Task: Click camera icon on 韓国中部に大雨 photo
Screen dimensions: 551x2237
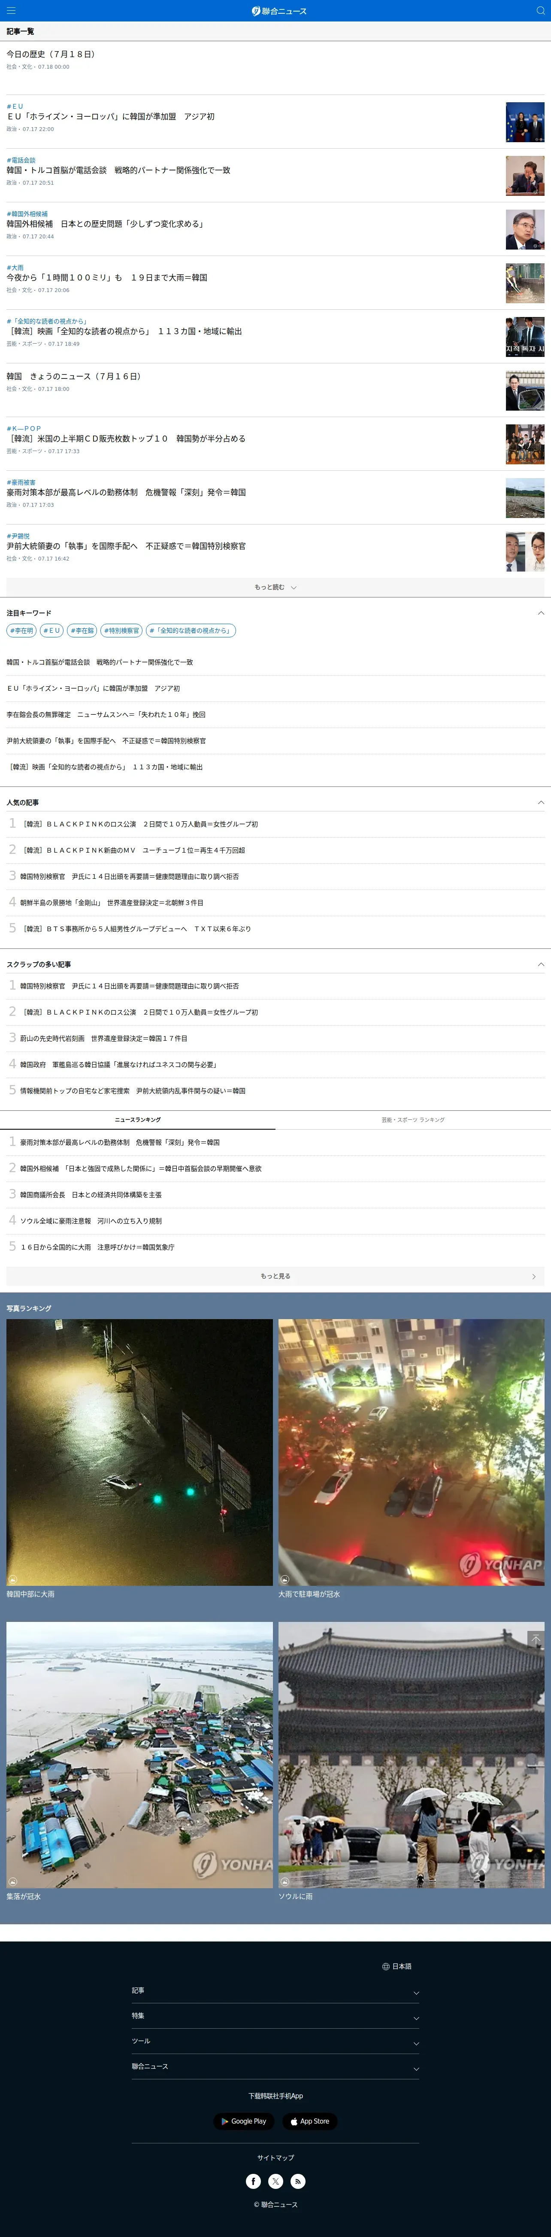Action: pyautogui.click(x=12, y=1579)
